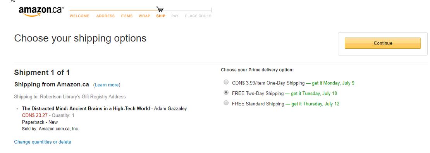The image size is (430, 153).
Task: Click the yellow Continue button
Action: (x=383, y=43)
